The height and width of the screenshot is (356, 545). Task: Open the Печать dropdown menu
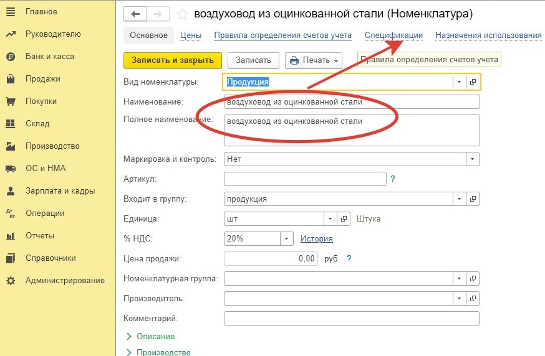tap(314, 60)
